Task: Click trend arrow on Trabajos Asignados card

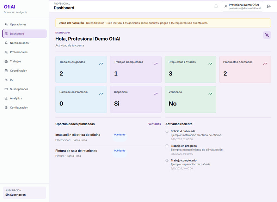Action: tap(101, 64)
